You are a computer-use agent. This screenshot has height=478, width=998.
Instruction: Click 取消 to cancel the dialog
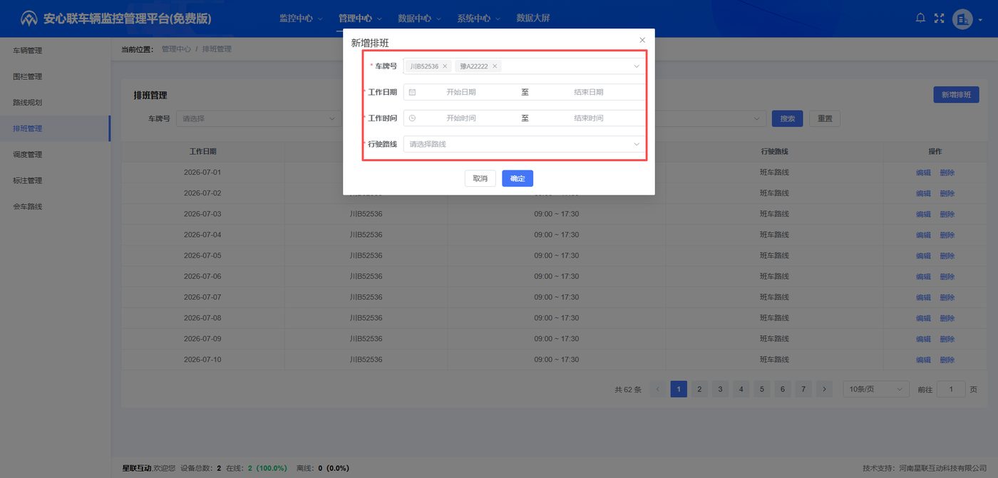[480, 178]
